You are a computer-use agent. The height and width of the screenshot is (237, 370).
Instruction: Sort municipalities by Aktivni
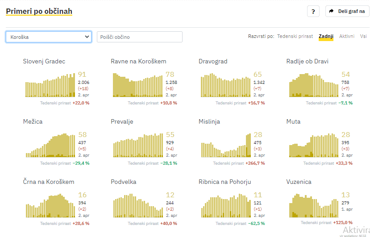(347, 37)
